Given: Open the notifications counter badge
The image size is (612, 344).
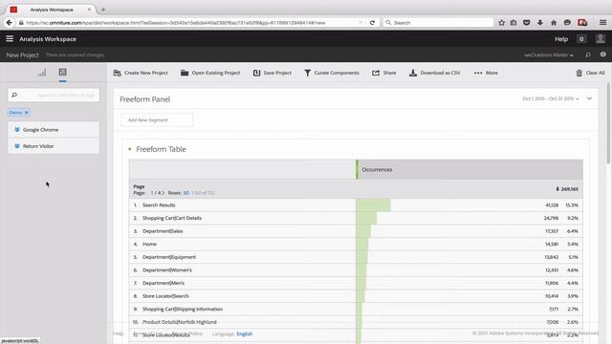Looking at the screenshot, I should click(581, 39).
